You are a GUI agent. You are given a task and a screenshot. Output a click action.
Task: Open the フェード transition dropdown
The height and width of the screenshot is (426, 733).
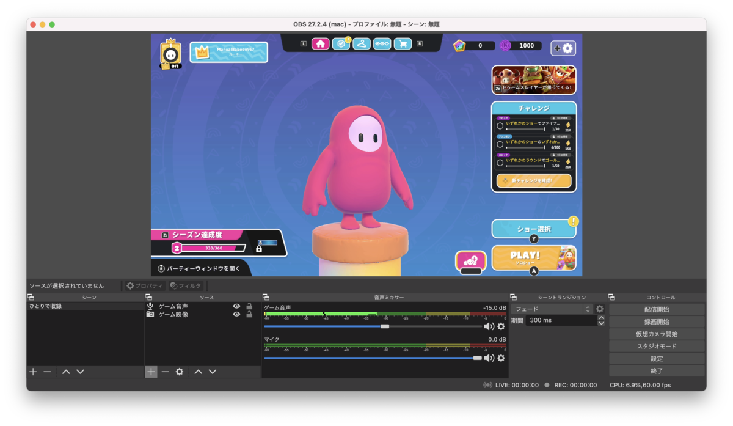552,309
